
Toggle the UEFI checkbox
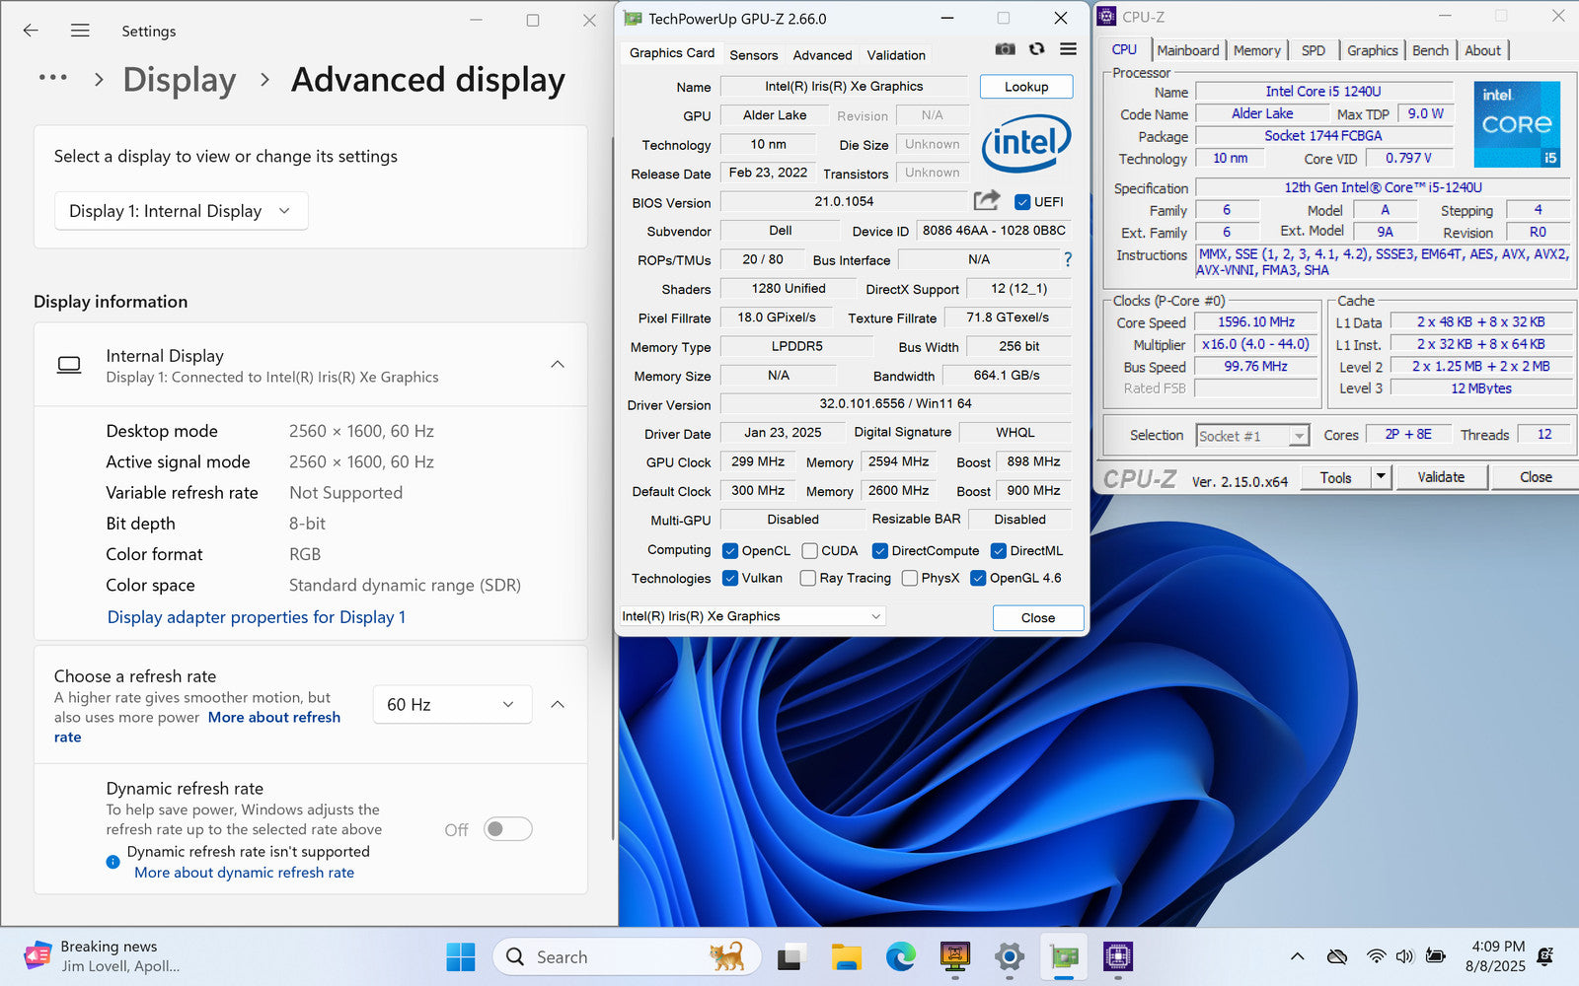pyautogui.click(x=1022, y=202)
